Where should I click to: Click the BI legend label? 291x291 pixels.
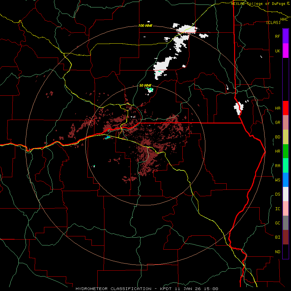[277, 237]
